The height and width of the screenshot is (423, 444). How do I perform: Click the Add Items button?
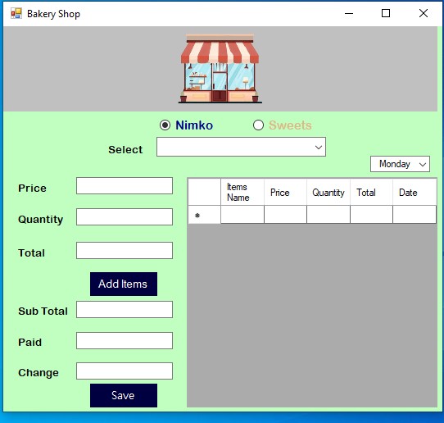pos(124,284)
